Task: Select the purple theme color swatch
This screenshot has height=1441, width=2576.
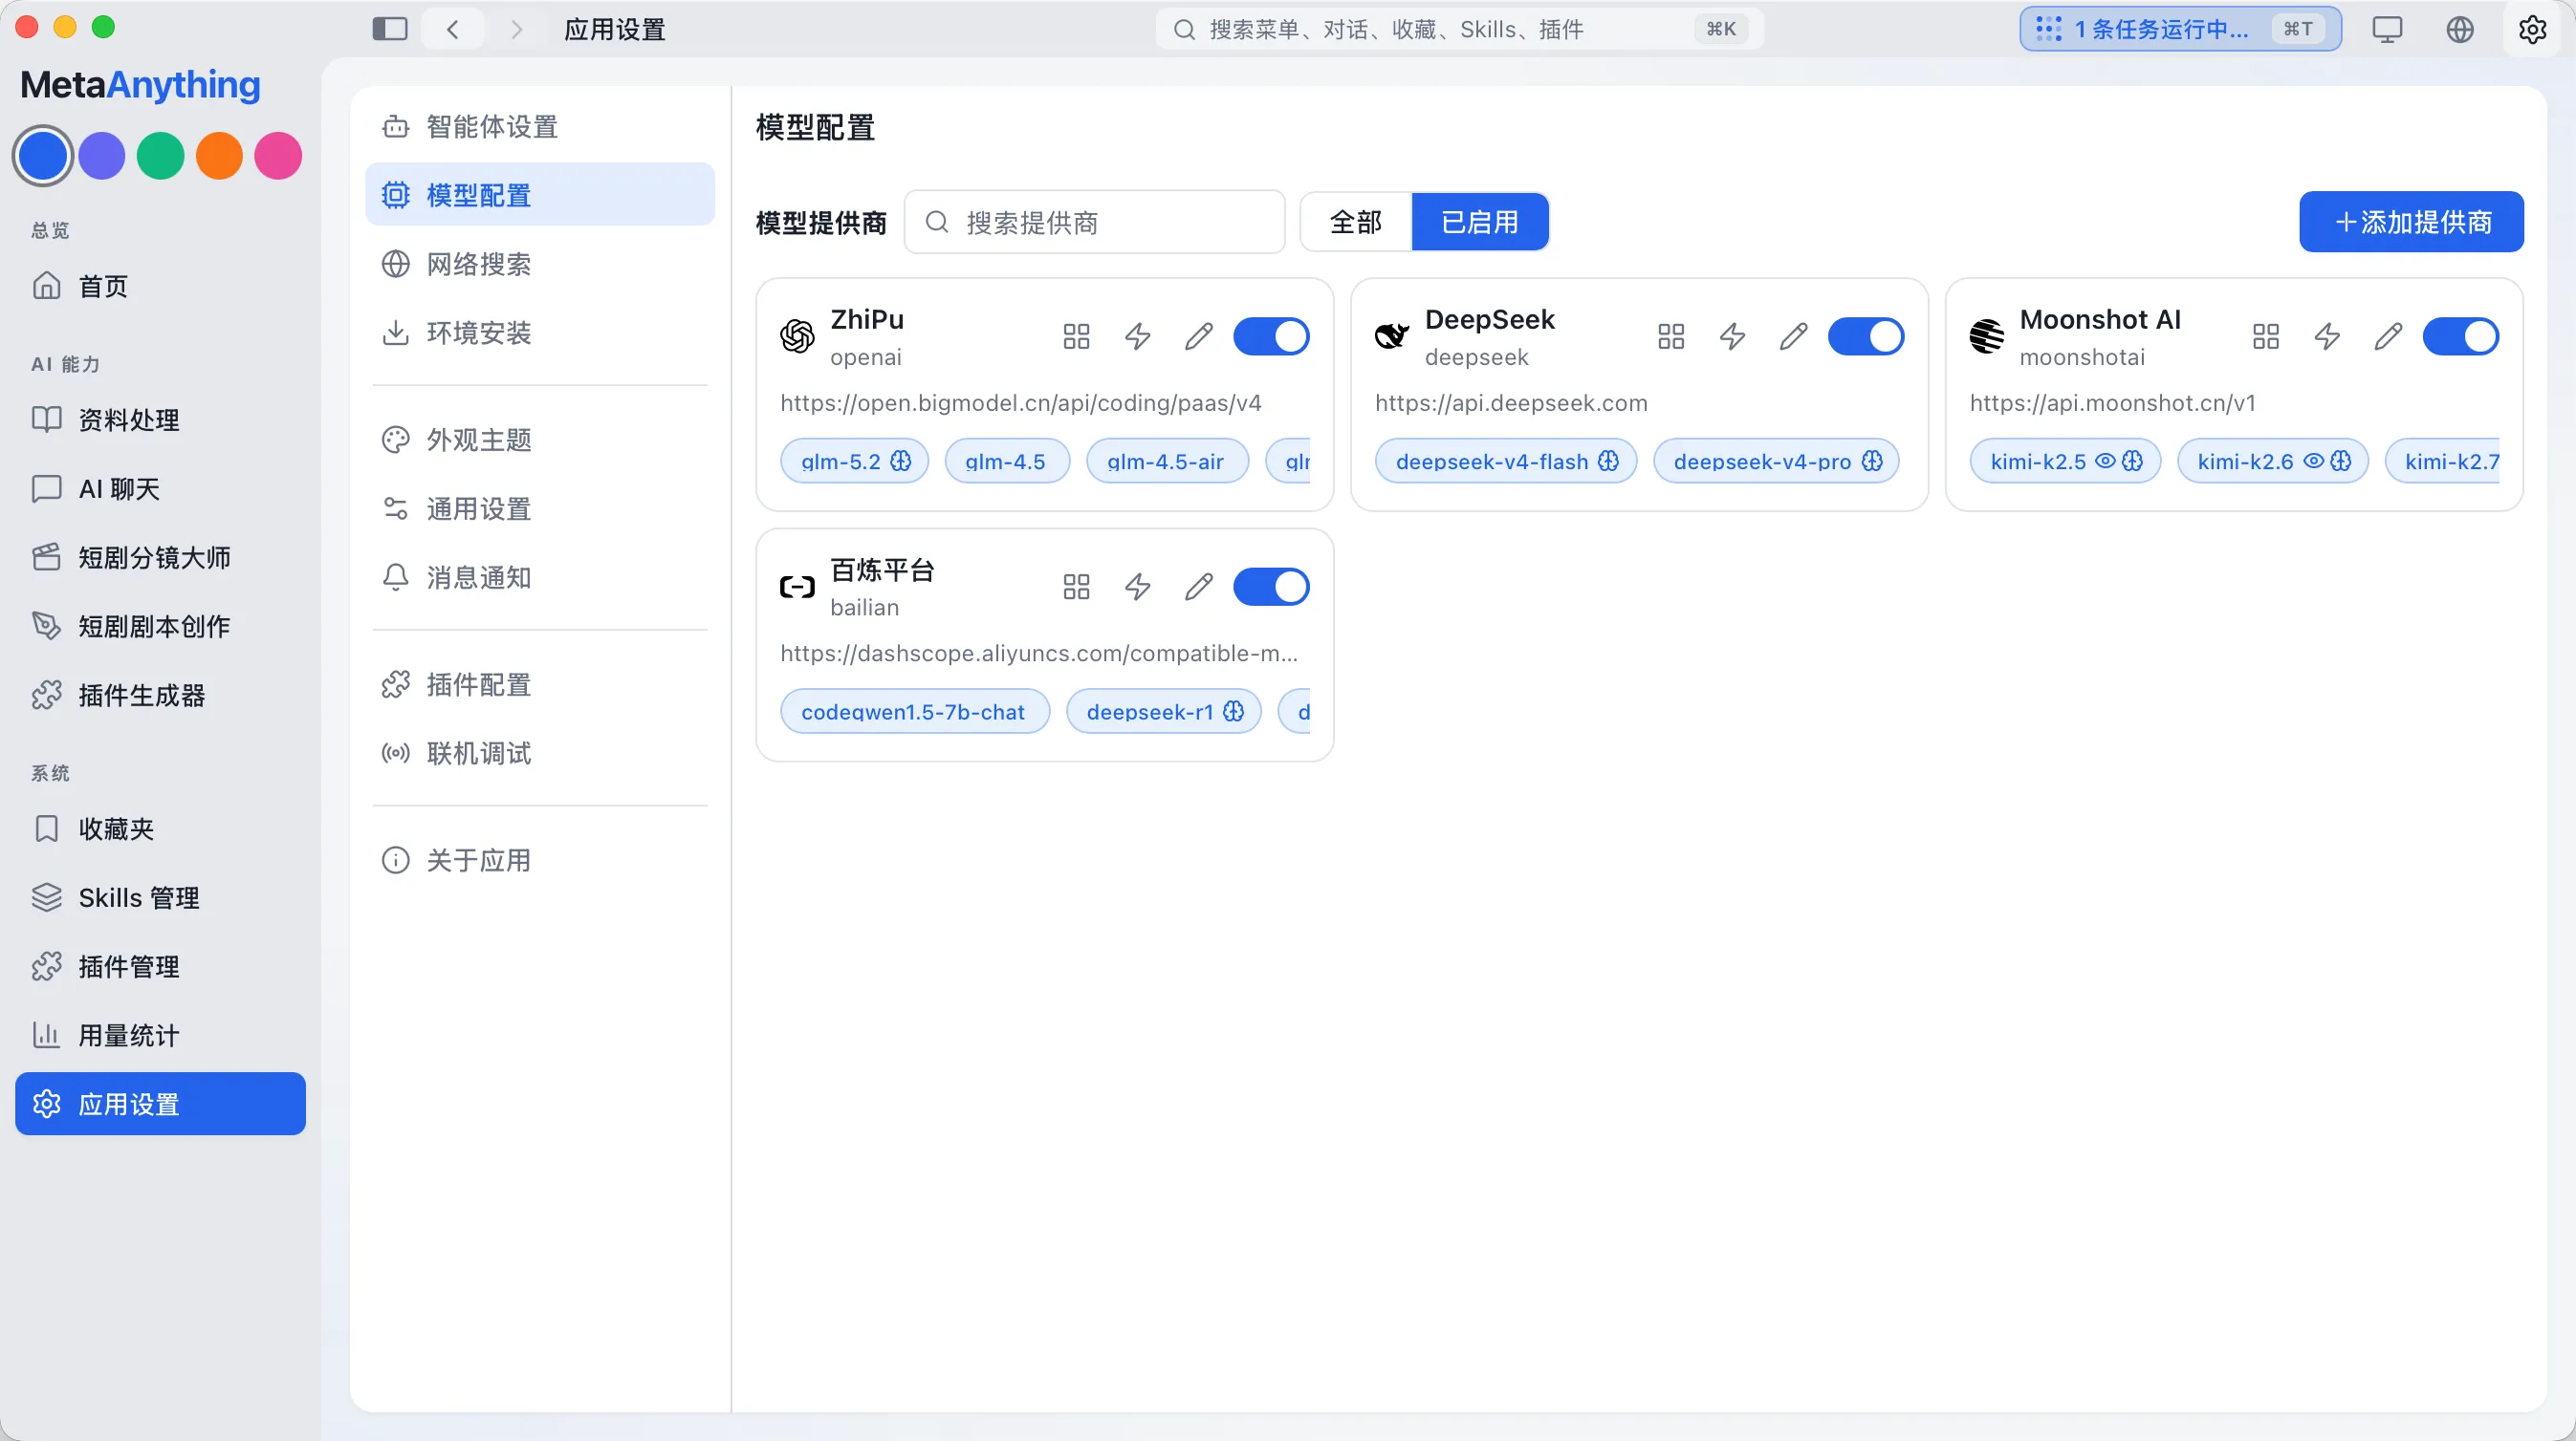Action: tap(102, 156)
